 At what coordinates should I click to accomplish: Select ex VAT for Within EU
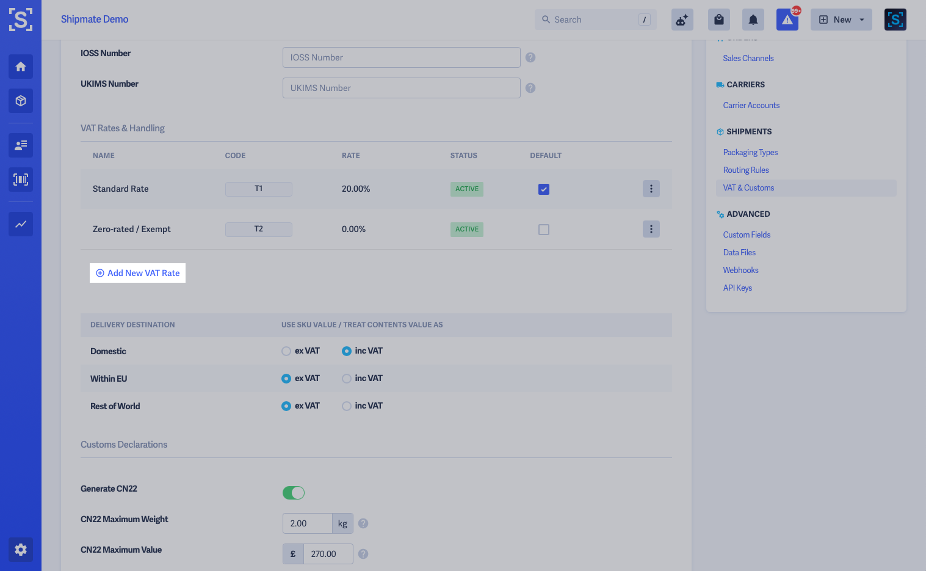click(286, 379)
